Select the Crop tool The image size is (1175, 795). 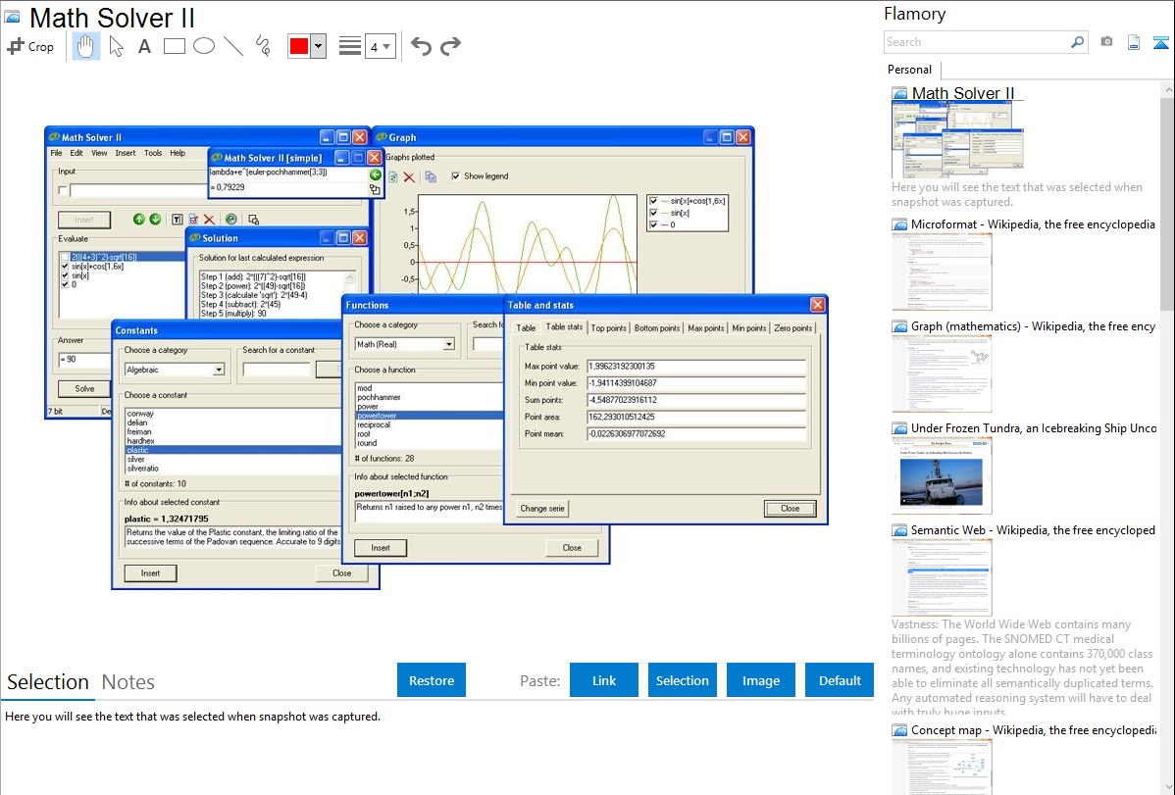pyautogui.click(x=30, y=46)
